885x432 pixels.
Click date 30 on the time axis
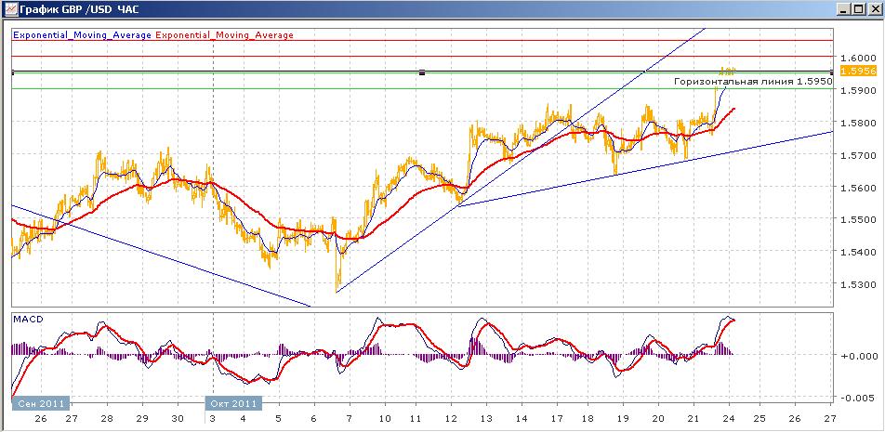point(178,419)
